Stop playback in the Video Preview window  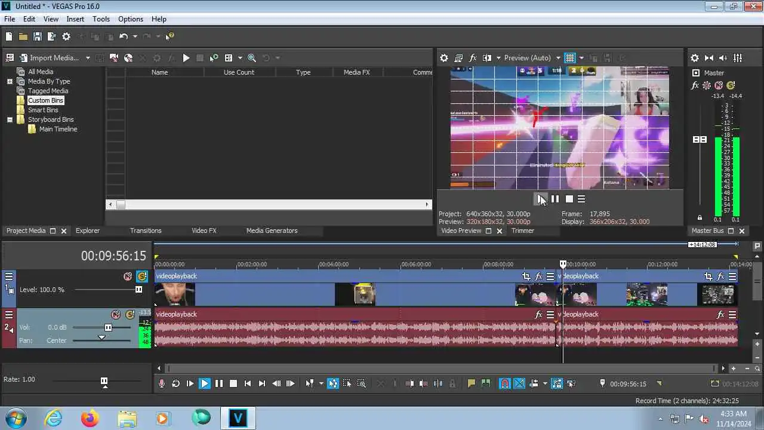[569, 199]
